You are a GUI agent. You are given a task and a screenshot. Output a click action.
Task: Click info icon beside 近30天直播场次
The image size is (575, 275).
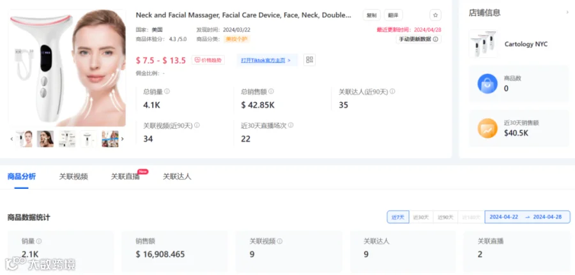coord(291,125)
